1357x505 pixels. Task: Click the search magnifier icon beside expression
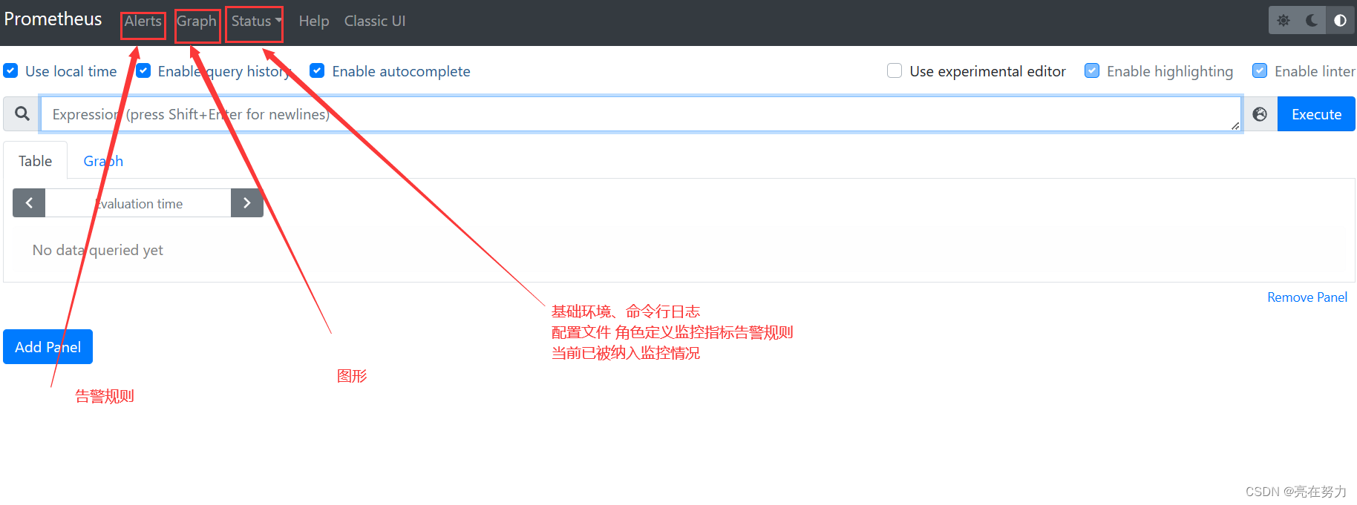point(22,113)
